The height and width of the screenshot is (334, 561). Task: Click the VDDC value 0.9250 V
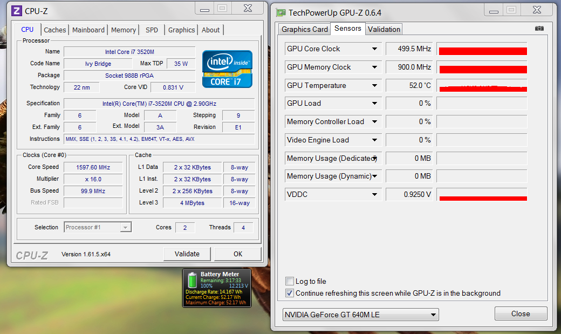[x=409, y=194]
